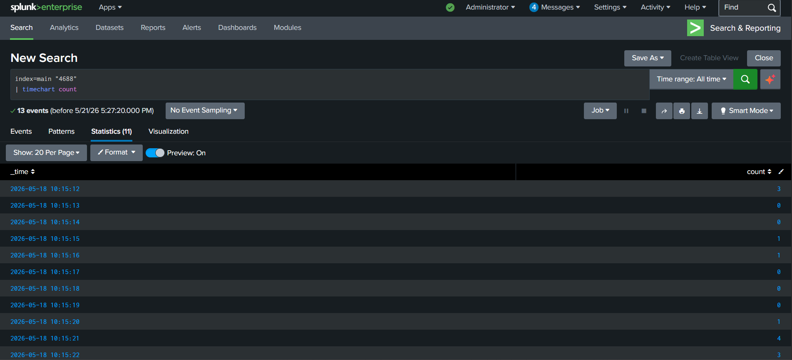The image size is (792, 360).
Task: Open the Modules nav tab
Action: [x=288, y=28]
